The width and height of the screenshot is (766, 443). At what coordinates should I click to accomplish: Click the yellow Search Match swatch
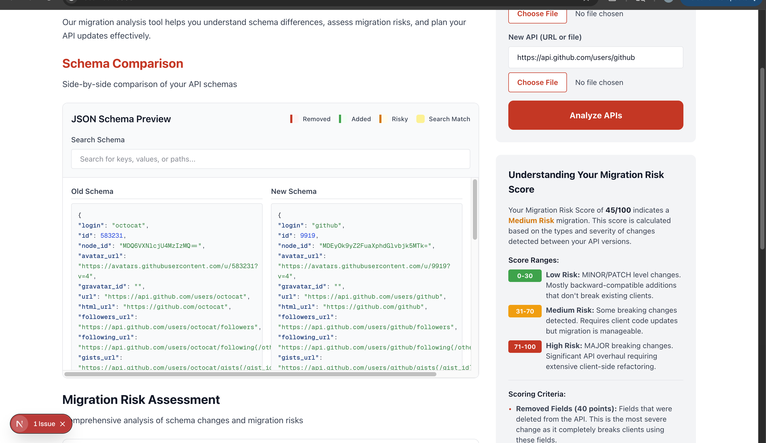pyautogui.click(x=420, y=119)
